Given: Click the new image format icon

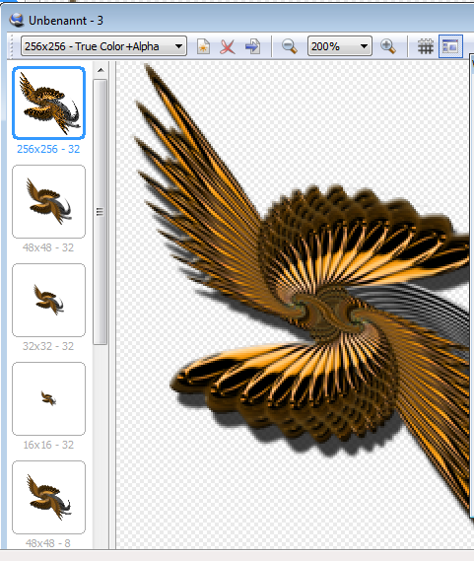Looking at the screenshot, I should pyautogui.click(x=203, y=46).
